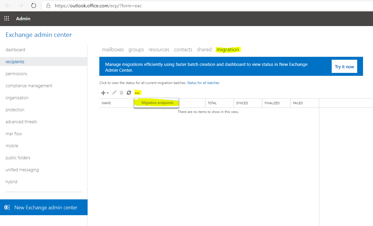373x226 pixels.
Task: Switch to the mailboxes tab
Action: coord(113,49)
